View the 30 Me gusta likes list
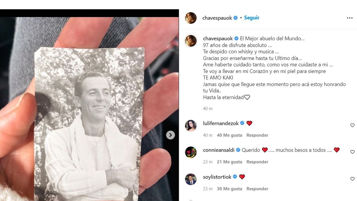This screenshot has width=357, height=201. pos(229,189)
